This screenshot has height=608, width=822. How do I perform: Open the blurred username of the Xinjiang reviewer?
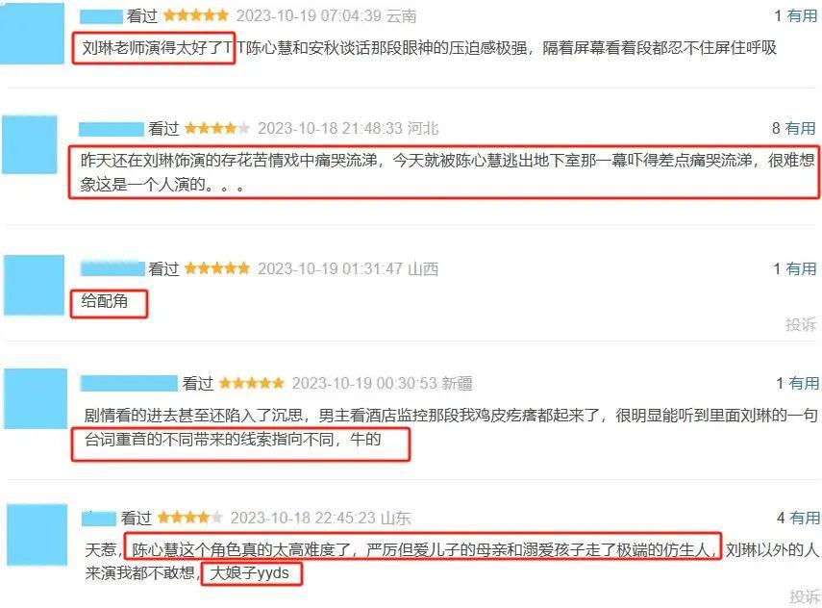(129, 383)
